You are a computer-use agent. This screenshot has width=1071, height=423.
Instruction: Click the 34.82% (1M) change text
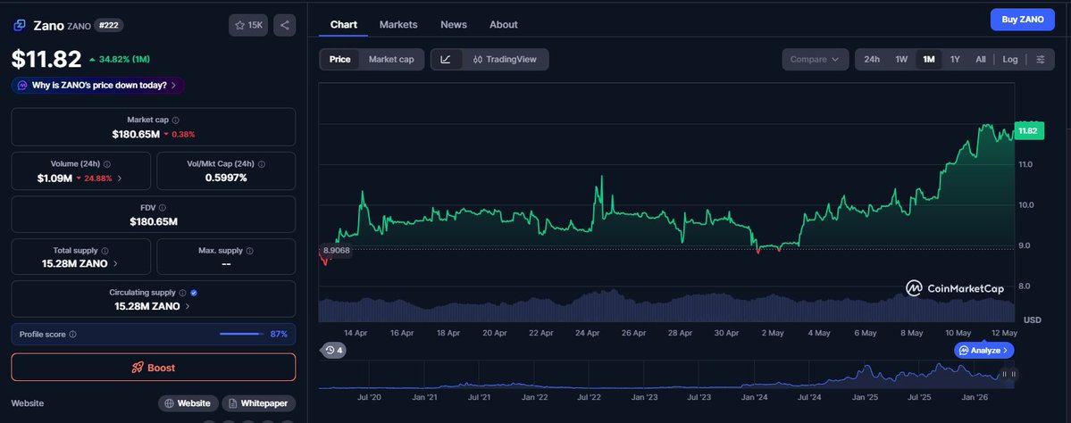[x=124, y=60]
